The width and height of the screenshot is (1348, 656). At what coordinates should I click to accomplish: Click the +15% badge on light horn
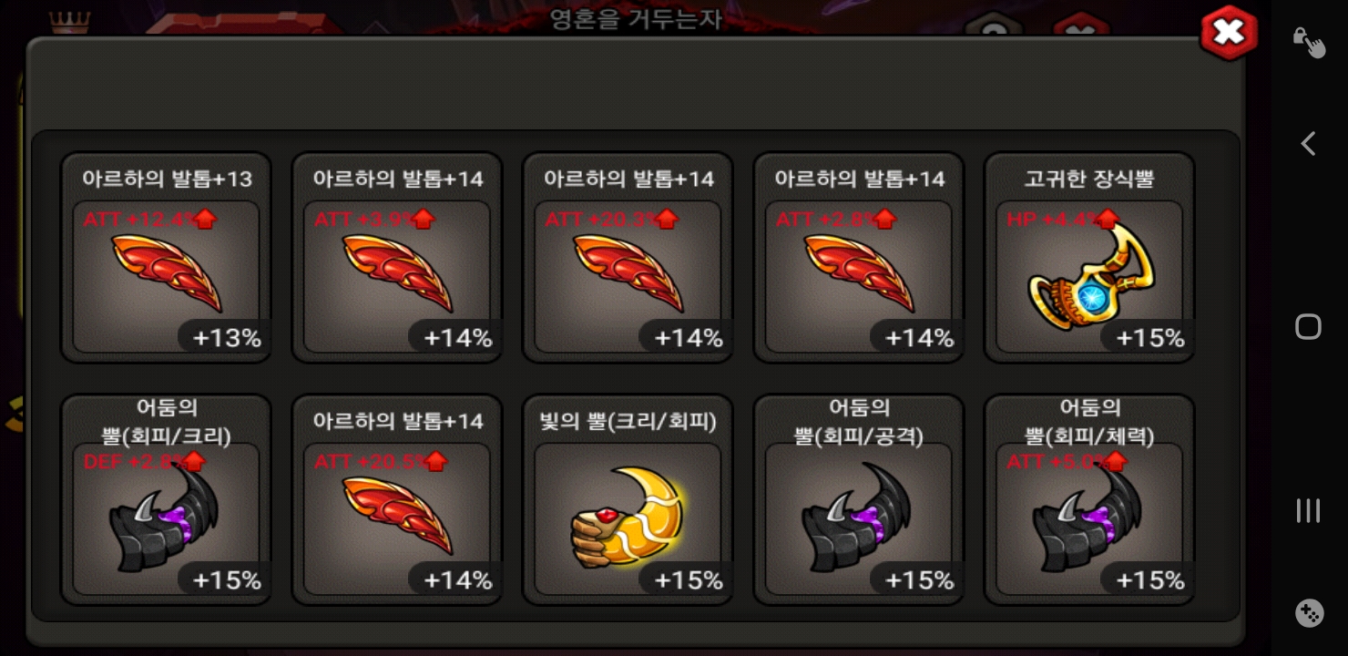pyautogui.click(x=689, y=580)
